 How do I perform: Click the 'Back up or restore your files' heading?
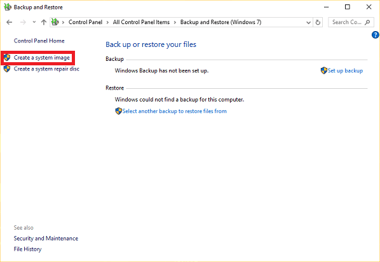pos(151,44)
